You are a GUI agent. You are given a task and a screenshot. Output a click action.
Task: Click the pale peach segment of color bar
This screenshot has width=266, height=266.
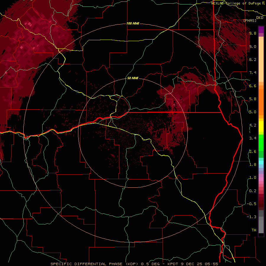261,61
